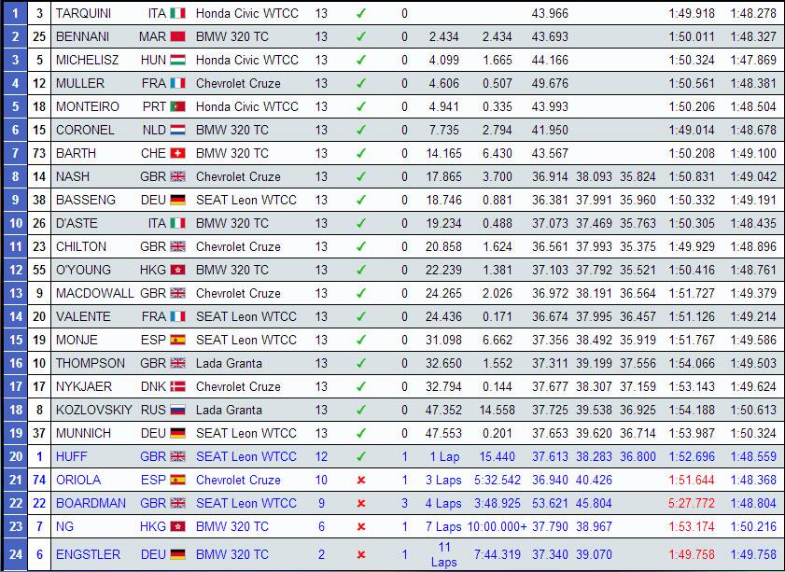Click driver name BENNANI
The width and height of the screenshot is (785, 572).
[82, 36]
